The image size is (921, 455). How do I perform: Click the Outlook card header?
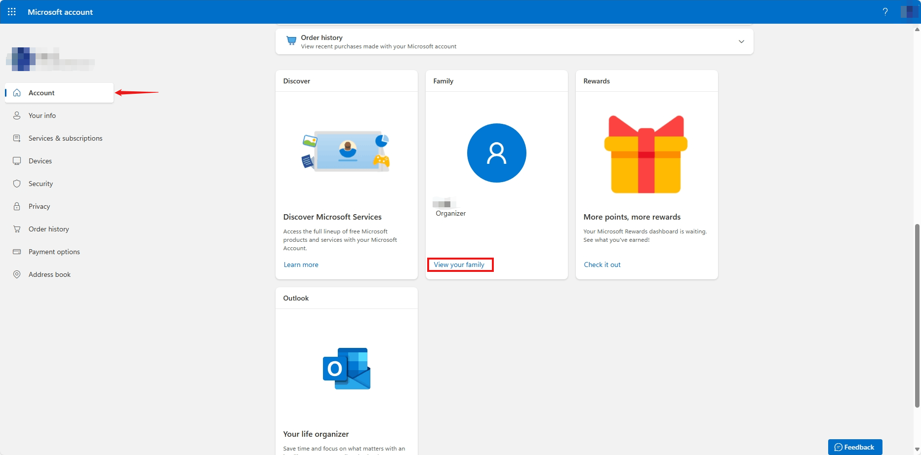(x=296, y=298)
